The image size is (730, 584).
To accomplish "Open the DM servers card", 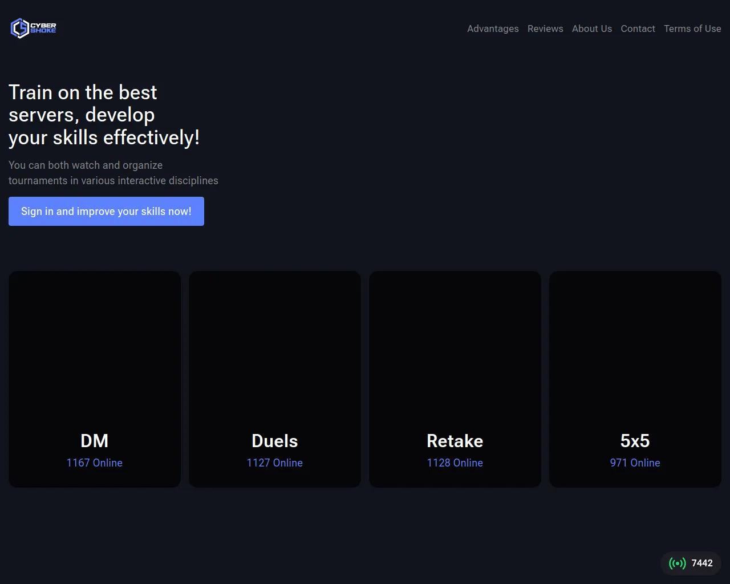I will pos(95,379).
